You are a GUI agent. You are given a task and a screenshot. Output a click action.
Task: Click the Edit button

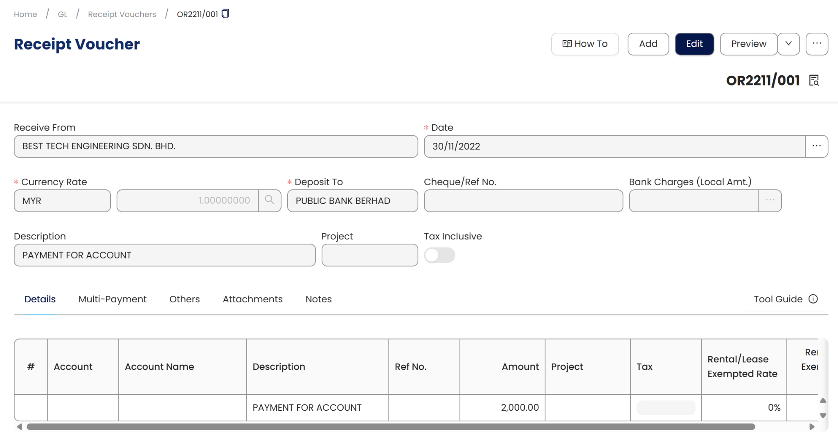(694, 44)
